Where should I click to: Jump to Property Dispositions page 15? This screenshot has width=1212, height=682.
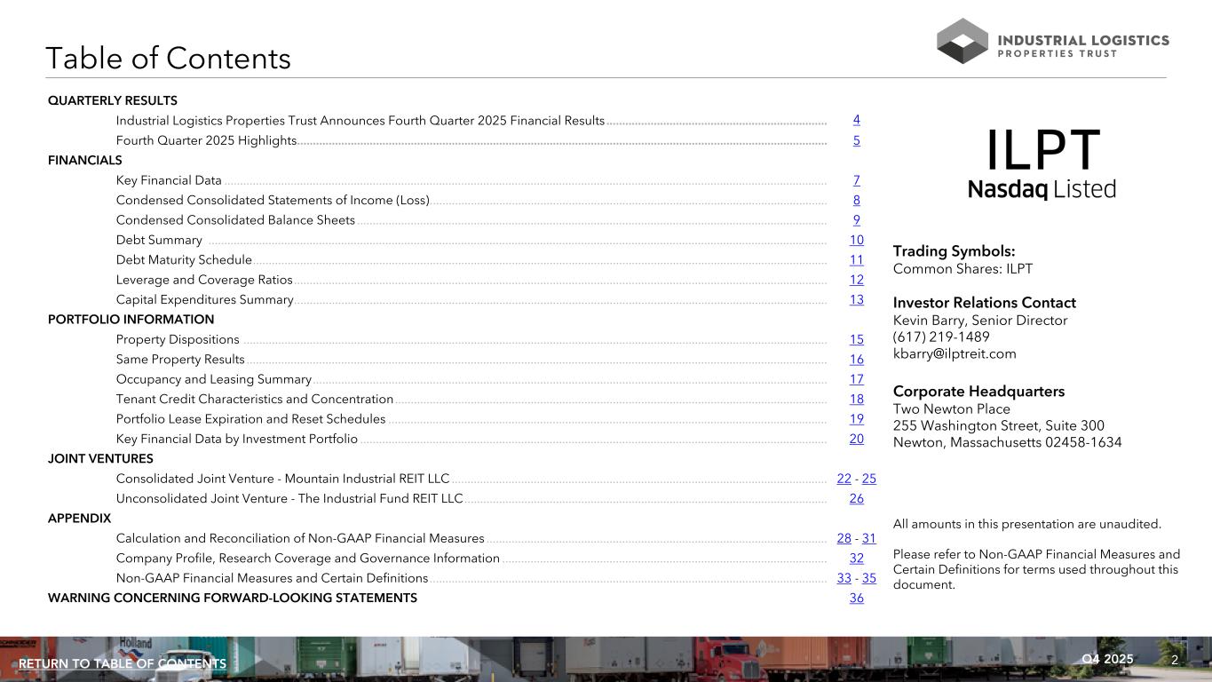click(856, 339)
